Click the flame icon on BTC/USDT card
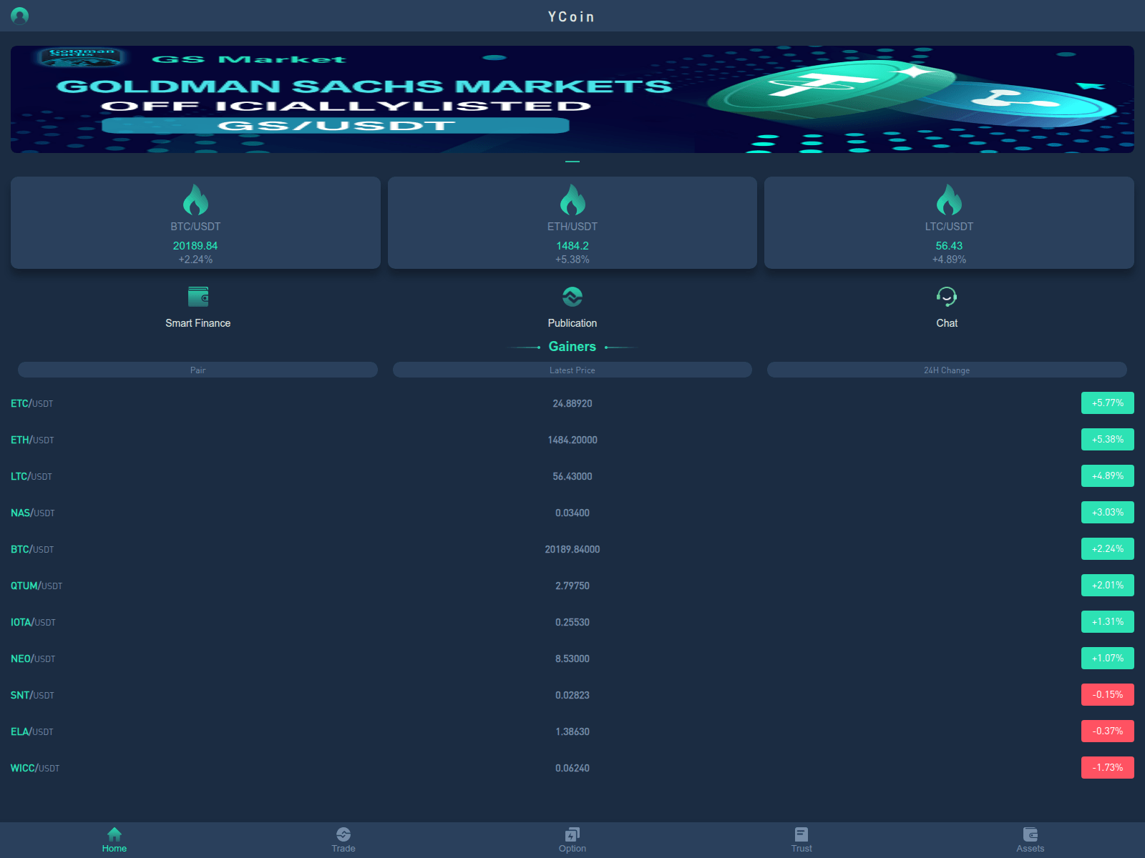The width and height of the screenshot is (1145, 858). pos(195,199)
